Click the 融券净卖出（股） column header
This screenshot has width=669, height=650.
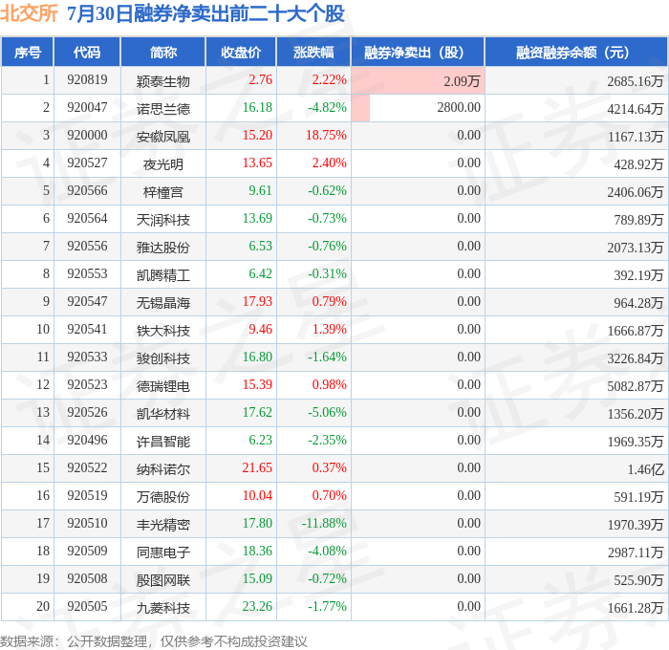pos(418,52)
